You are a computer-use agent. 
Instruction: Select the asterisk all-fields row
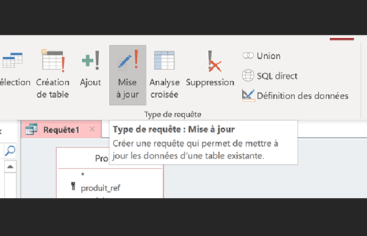tap(83, 175)
